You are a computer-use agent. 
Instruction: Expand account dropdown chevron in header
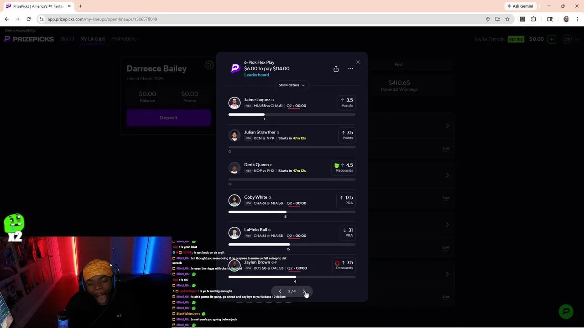pos(577,39)
